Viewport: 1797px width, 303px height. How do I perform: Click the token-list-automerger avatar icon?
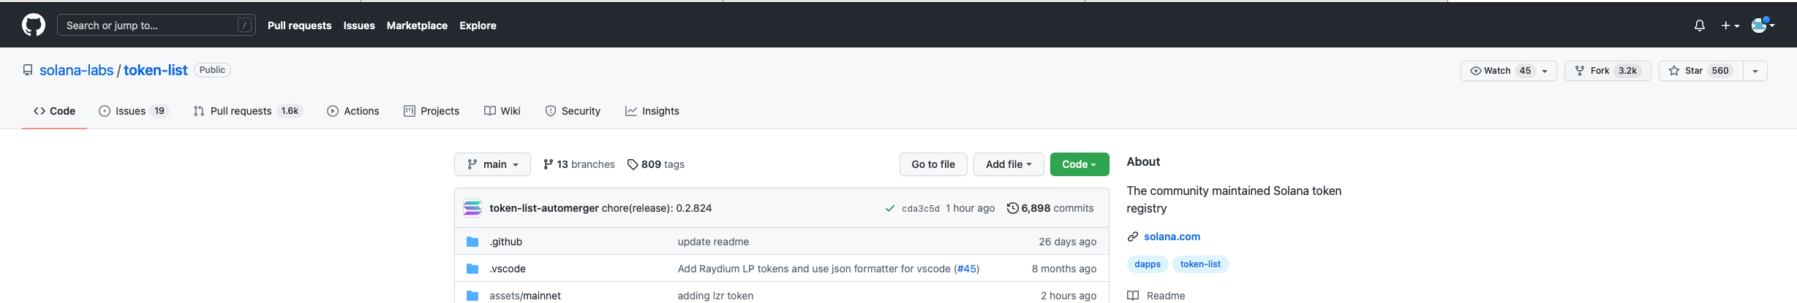[x=472, y=208]
